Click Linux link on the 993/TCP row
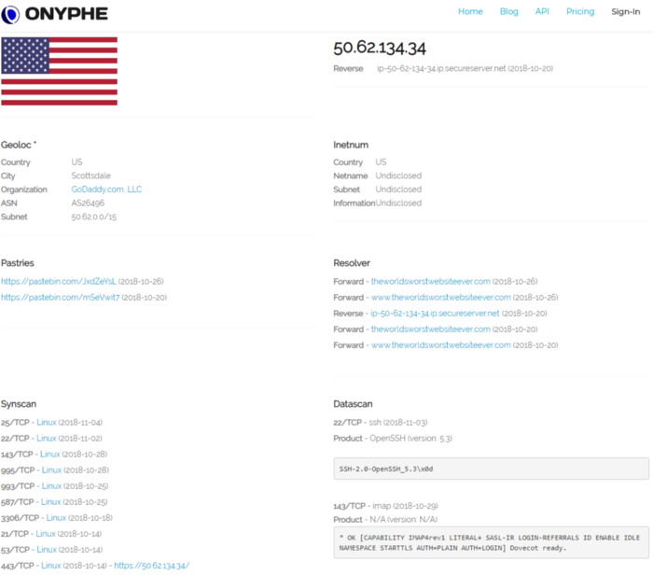The image size is (653, 575). pos(51,485)
